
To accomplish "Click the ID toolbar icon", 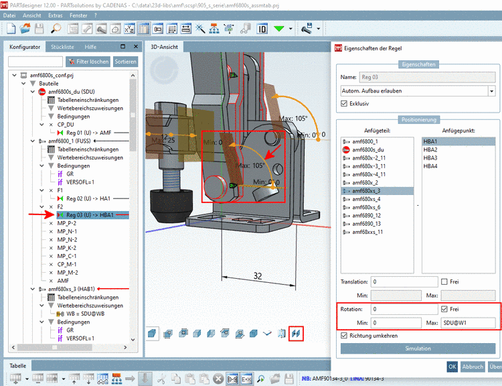I will [x=262, y=28].
